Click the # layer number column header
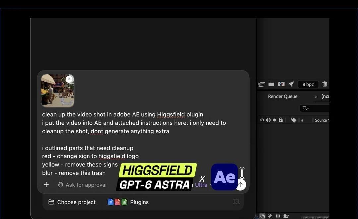The width and height of the screenshot is (358, 219). coord(302,120)
